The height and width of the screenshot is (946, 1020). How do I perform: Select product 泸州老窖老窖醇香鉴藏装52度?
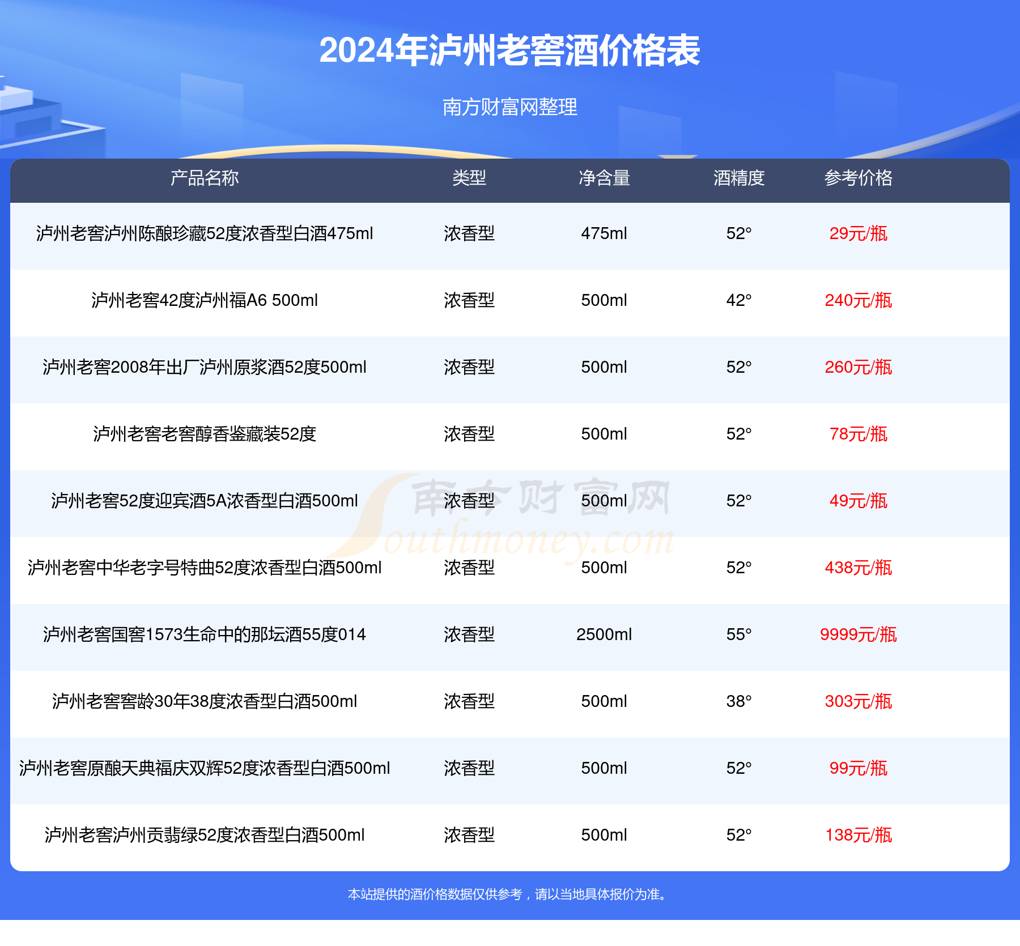coord(205,434)
